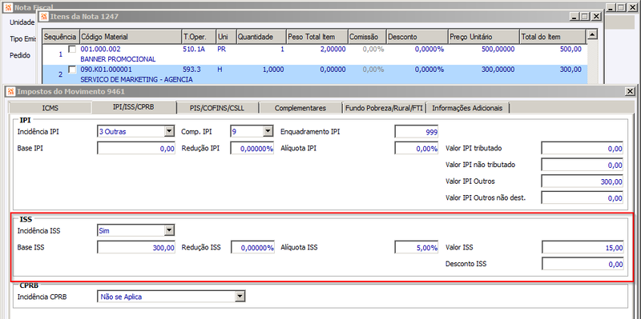The height and width of the screenshot is (319, 641).
Task: Close the Impostos do Movimento dialog
Action: pos(631,91)
